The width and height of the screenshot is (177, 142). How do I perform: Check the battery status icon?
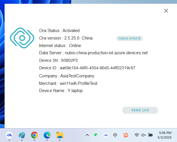150,135
